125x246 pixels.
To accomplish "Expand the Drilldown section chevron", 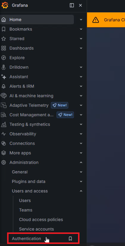I will tap(81, 67).
